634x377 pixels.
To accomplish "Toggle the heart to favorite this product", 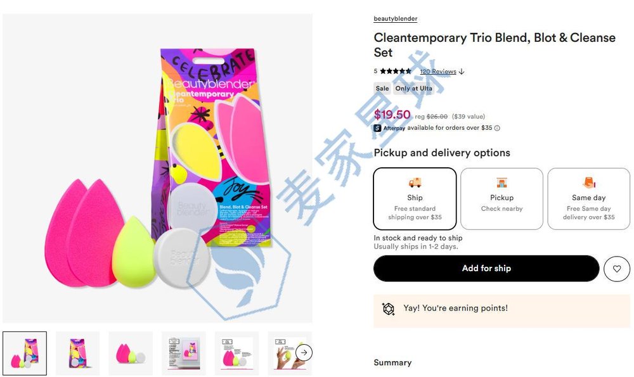I will 617,269.
